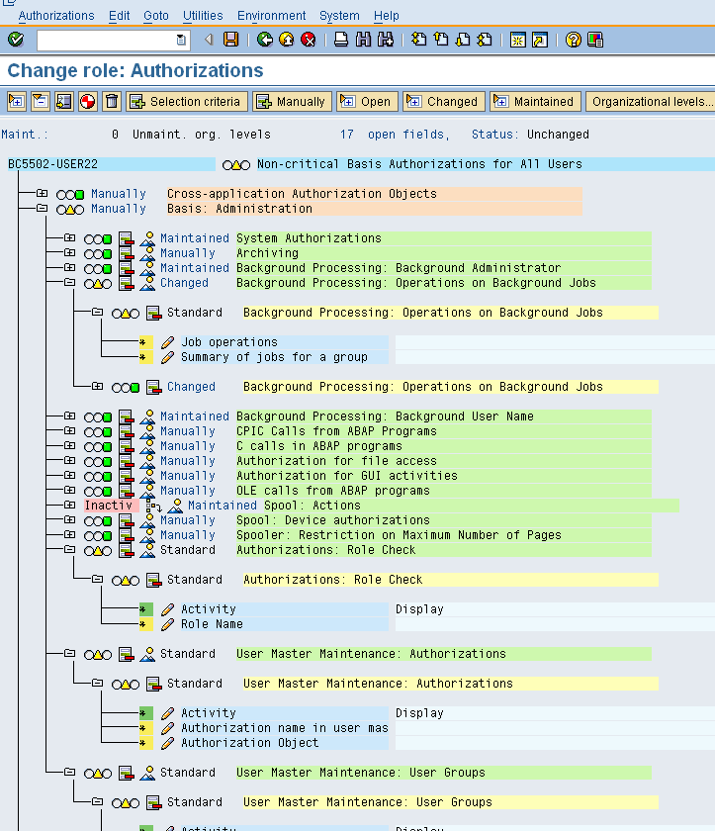Click the Save icon in the toolbar
This screenshot has height=831, width=715.
pos(231,40)
